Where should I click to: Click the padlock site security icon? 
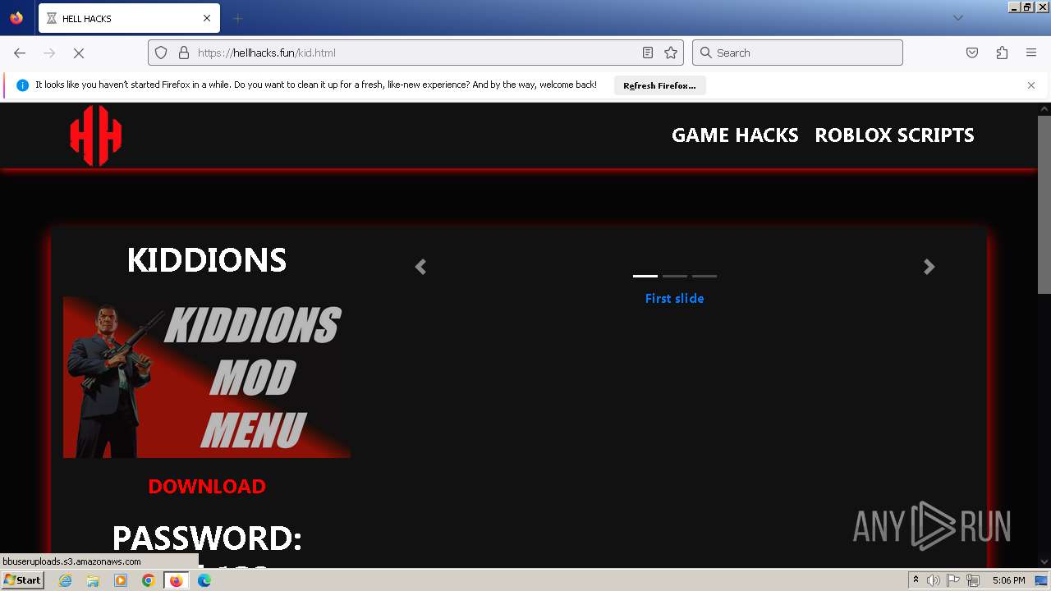pos(183,53)
